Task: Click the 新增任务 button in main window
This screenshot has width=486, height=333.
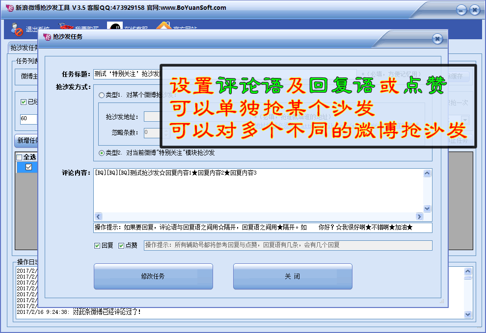Action: pyautogui.click(x=27, y=141)
